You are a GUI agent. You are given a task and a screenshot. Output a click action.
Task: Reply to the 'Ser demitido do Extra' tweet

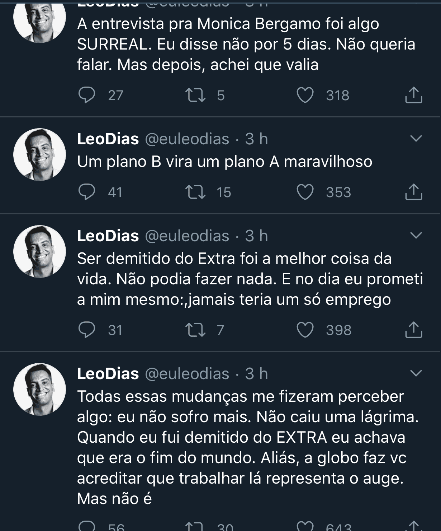[x=87, y=330]
